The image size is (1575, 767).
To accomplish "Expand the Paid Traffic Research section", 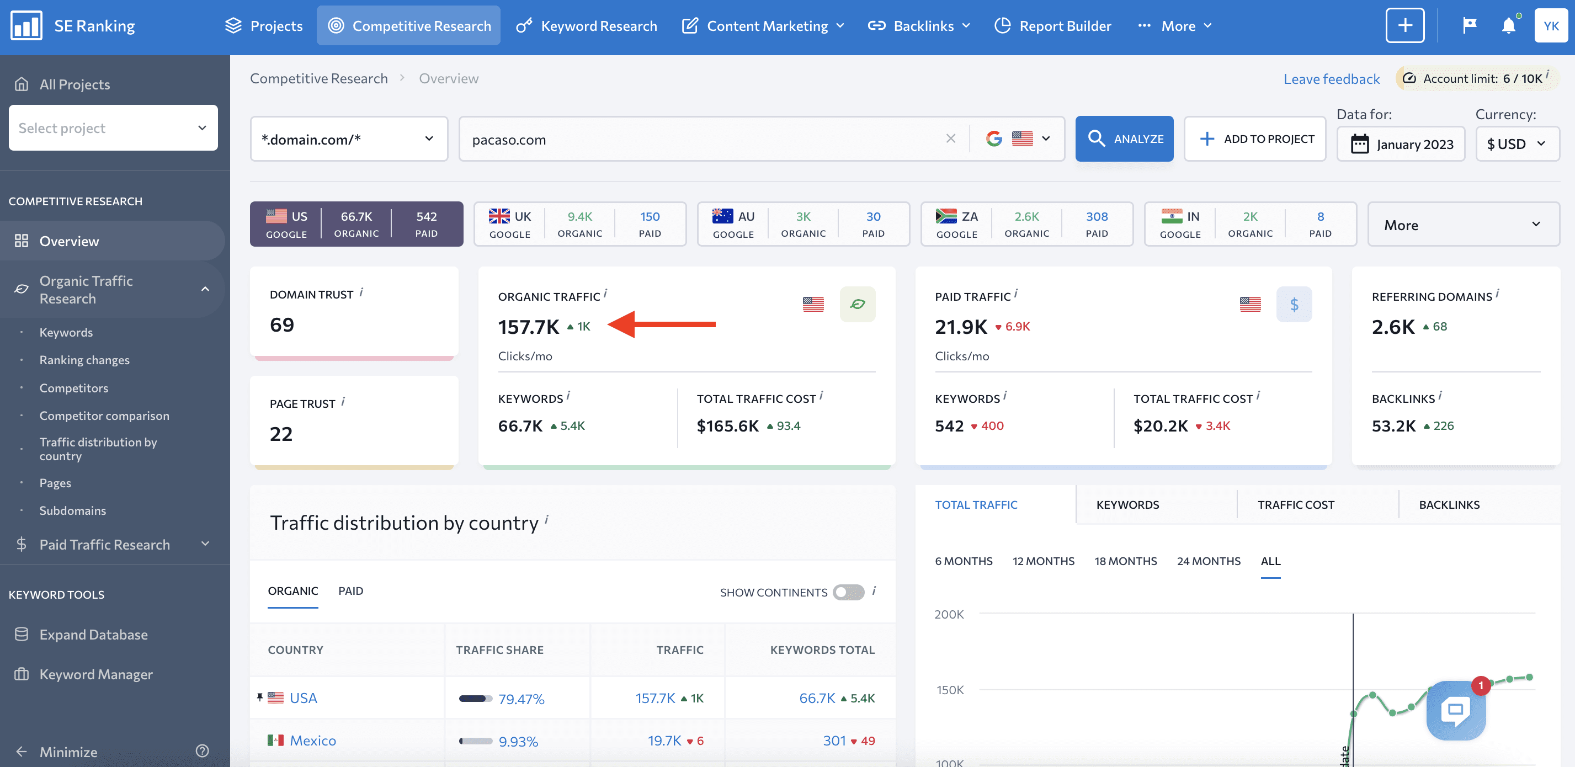I will (x=205, y=544).
